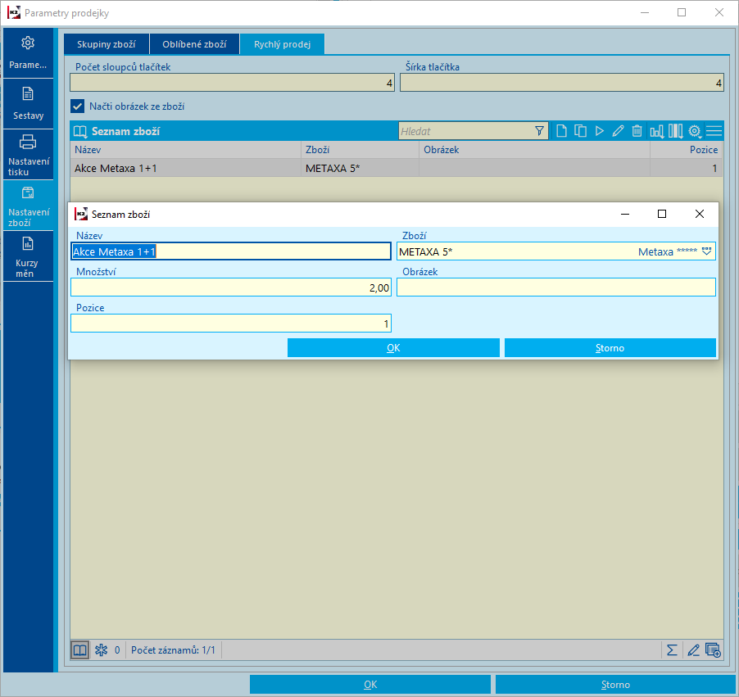Confirm Seznam zboží dialog with OK
Image resolution: width=739 pixels, height=697 pixels.
pyautogui.click(x=393, y=348)
